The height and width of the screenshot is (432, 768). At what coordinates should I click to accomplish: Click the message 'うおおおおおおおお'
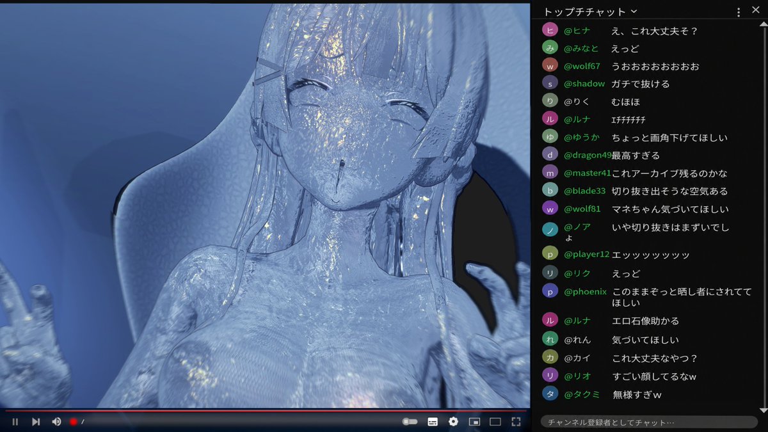[655, 66]
